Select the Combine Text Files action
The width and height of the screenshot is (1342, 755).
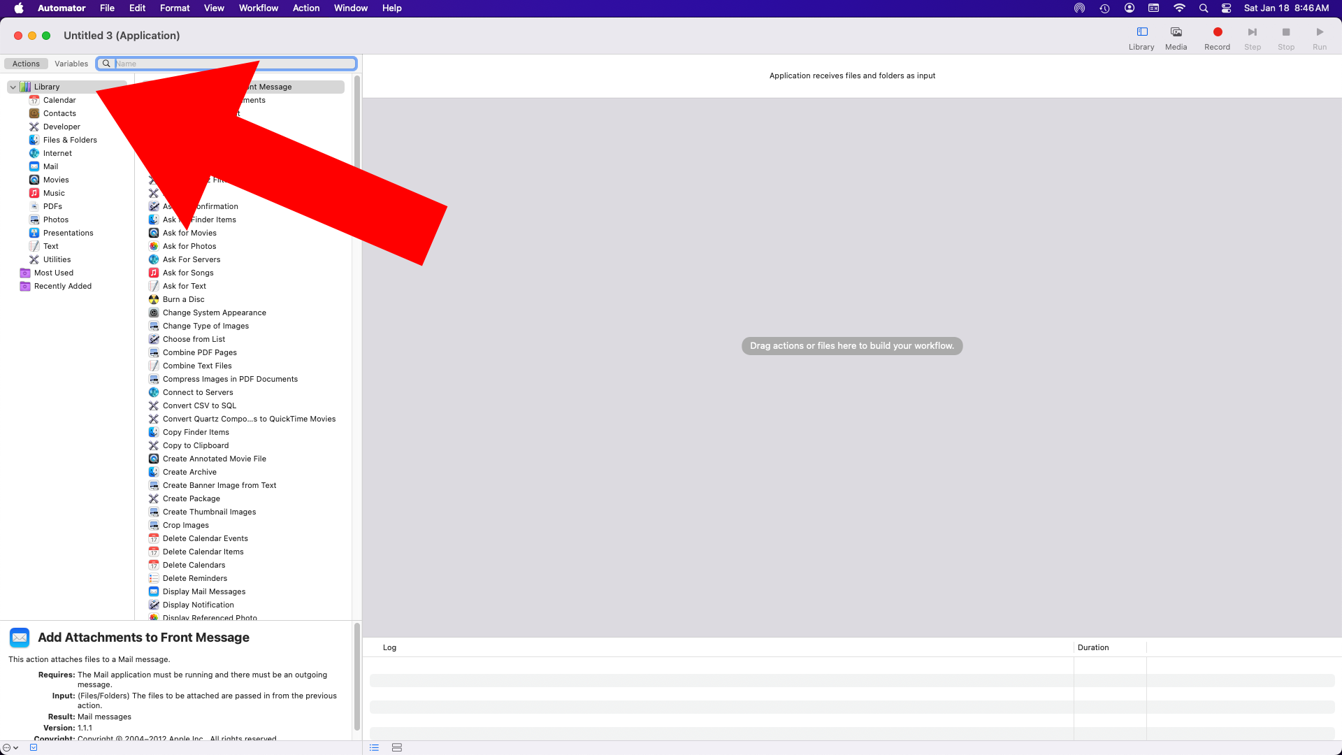coord(197,366)
